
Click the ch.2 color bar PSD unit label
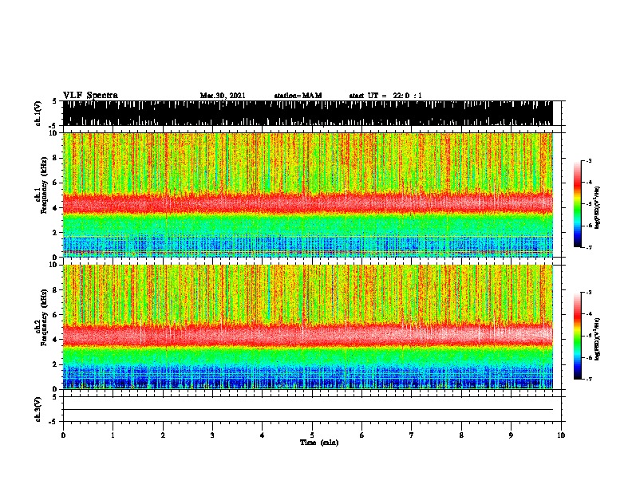point(597,339)
